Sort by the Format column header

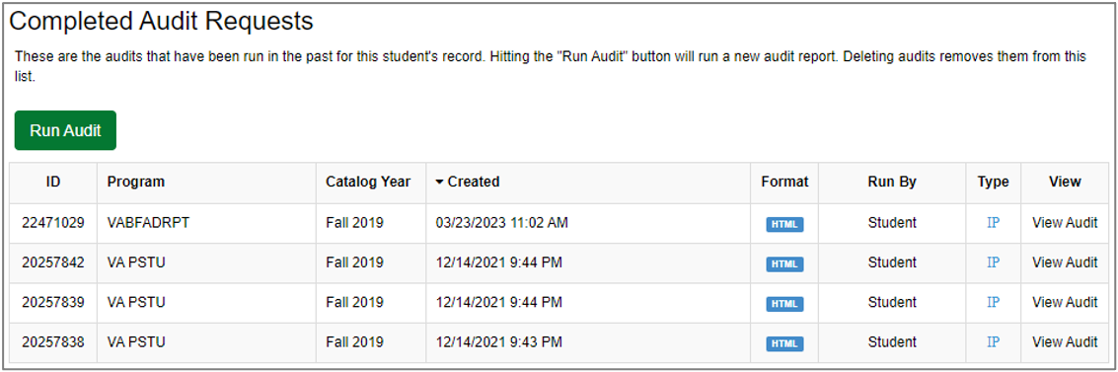(x=784, y=182)
